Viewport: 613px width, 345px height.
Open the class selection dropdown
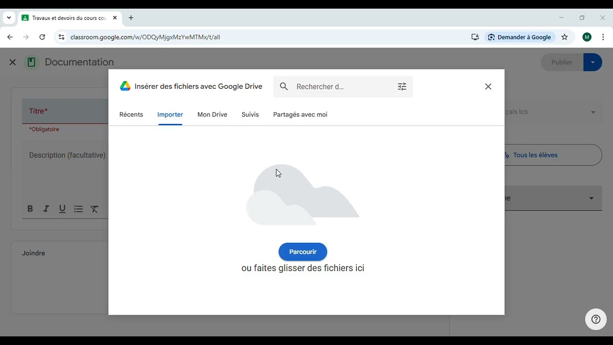593,112
